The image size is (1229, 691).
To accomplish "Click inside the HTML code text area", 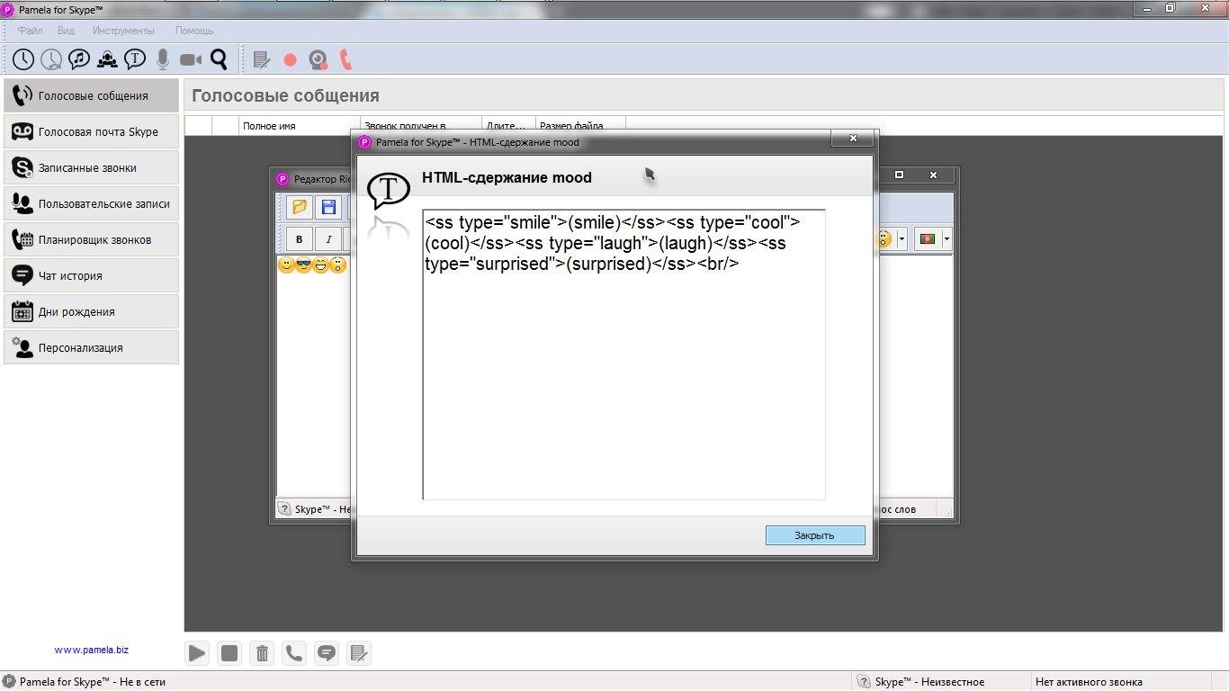I will coord(623,354).
